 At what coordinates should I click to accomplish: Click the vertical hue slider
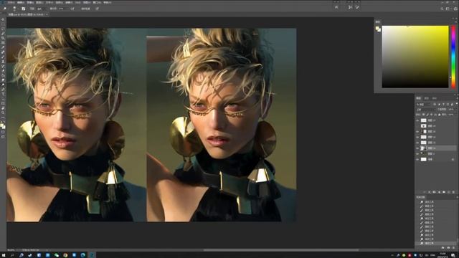453,57
